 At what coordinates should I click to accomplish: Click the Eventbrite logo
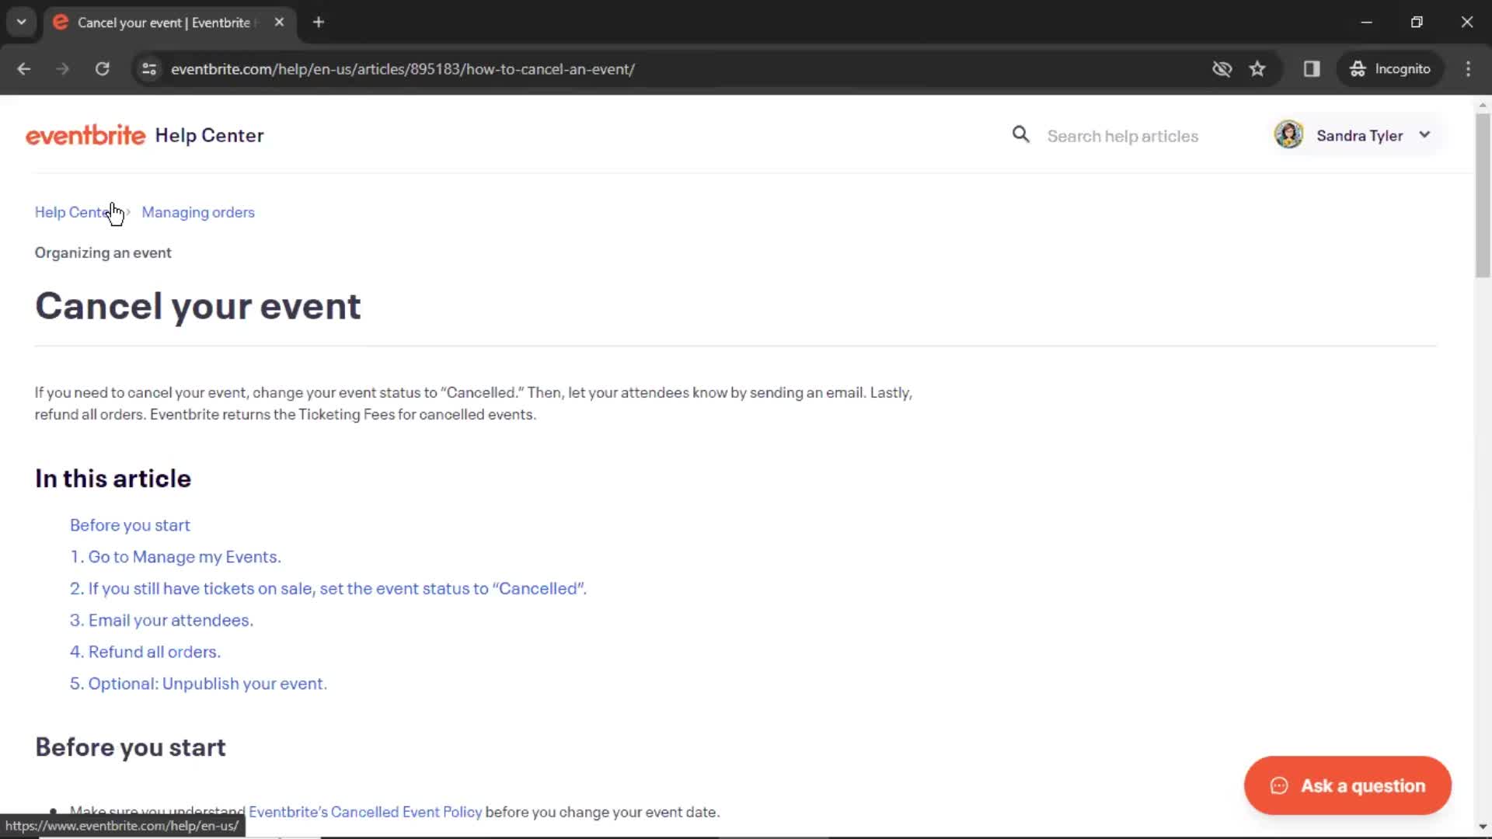click(x=85, y=135)
